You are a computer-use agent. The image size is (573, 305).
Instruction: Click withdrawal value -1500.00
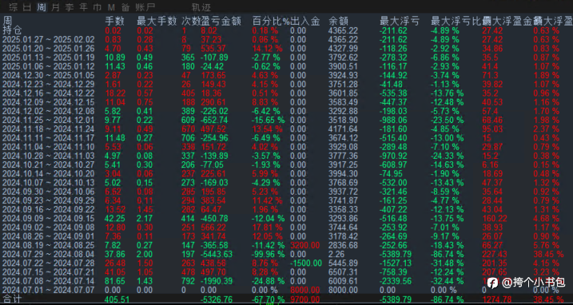pos(306,263)
